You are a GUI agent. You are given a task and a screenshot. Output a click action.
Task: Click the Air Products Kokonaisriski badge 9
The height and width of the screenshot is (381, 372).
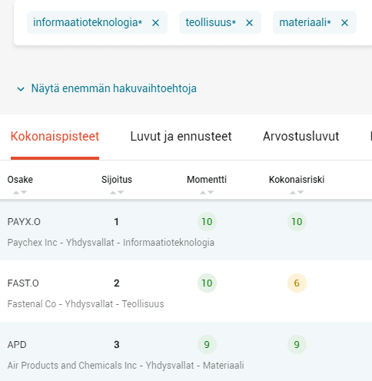[x=297, y=344]
